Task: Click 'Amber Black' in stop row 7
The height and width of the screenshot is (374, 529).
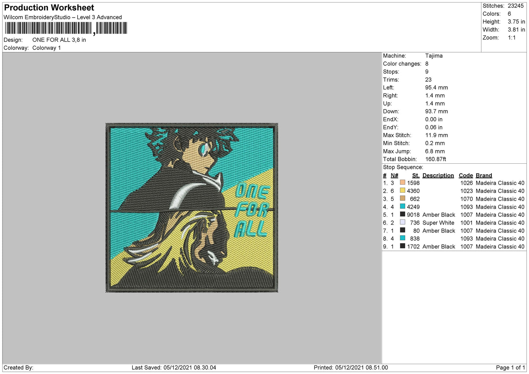Action: point(439,231)
